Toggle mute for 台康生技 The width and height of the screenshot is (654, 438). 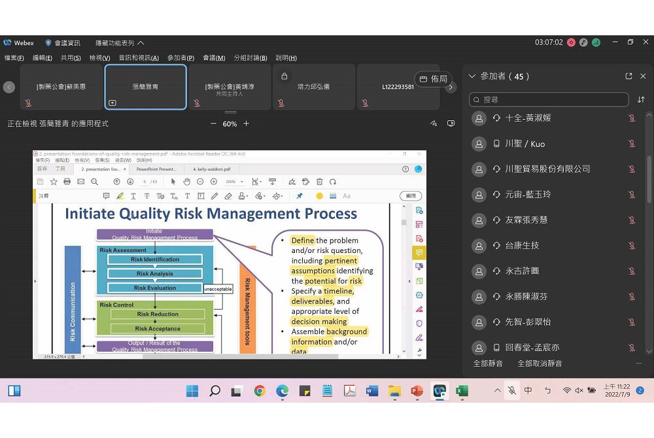[632, 245]
